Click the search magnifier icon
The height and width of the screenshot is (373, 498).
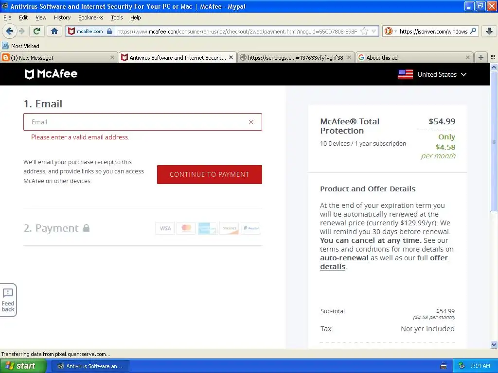(473, 31)
